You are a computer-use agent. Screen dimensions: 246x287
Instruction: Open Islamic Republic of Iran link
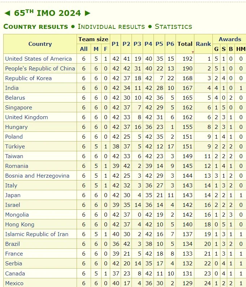(x=36, y=234)
